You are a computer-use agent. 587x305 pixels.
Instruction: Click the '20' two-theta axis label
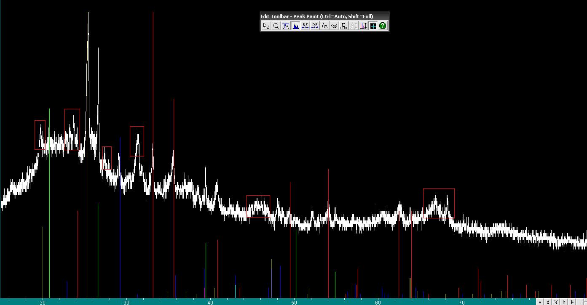pos(43,302)
